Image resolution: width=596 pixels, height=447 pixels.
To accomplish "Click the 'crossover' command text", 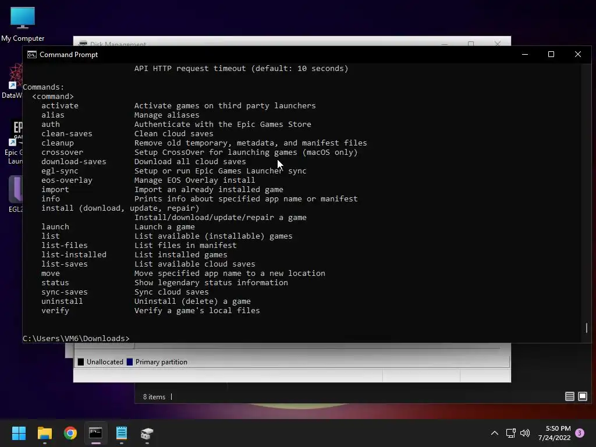I will click(x=62, y=152).
